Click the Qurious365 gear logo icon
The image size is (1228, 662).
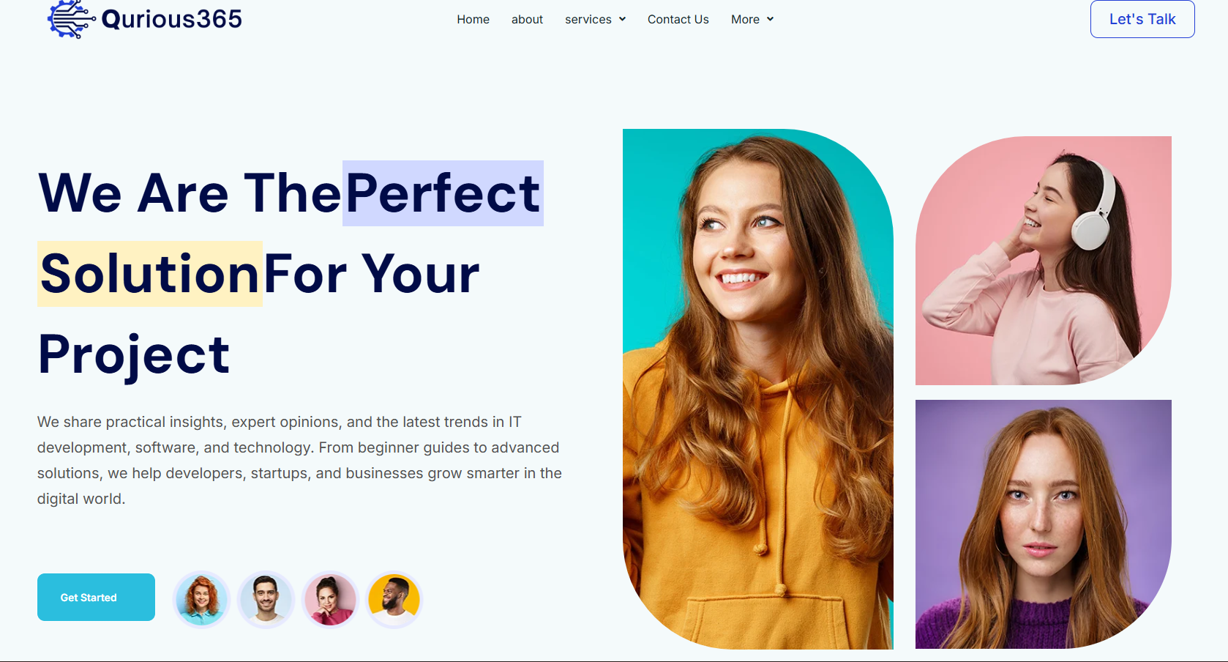71,19
